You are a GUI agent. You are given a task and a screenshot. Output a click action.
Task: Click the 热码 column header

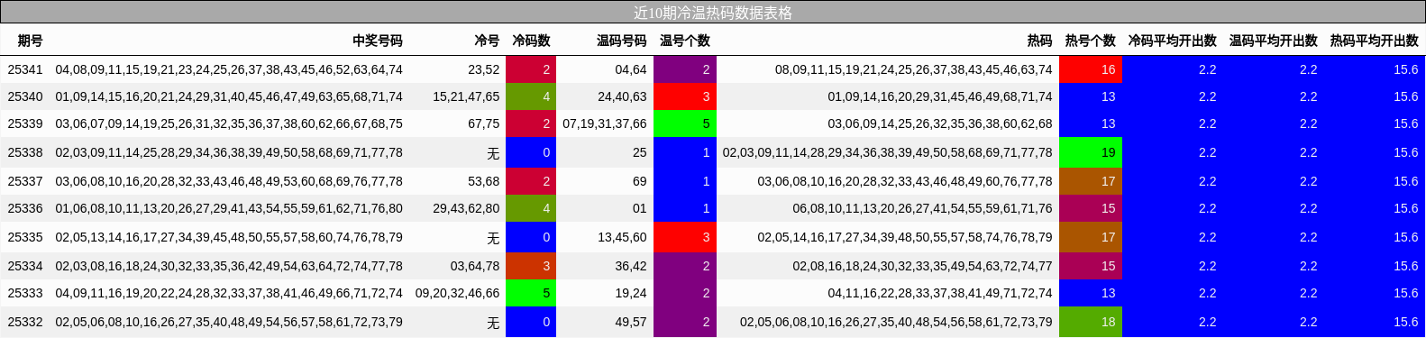[x=1039, y=41]
